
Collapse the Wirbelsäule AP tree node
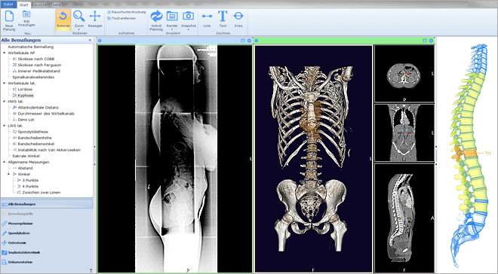(5, 53)
